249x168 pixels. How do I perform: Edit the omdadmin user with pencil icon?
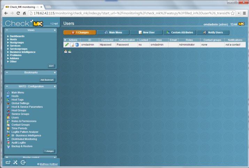pyautogui.click(x=67, y=45)
